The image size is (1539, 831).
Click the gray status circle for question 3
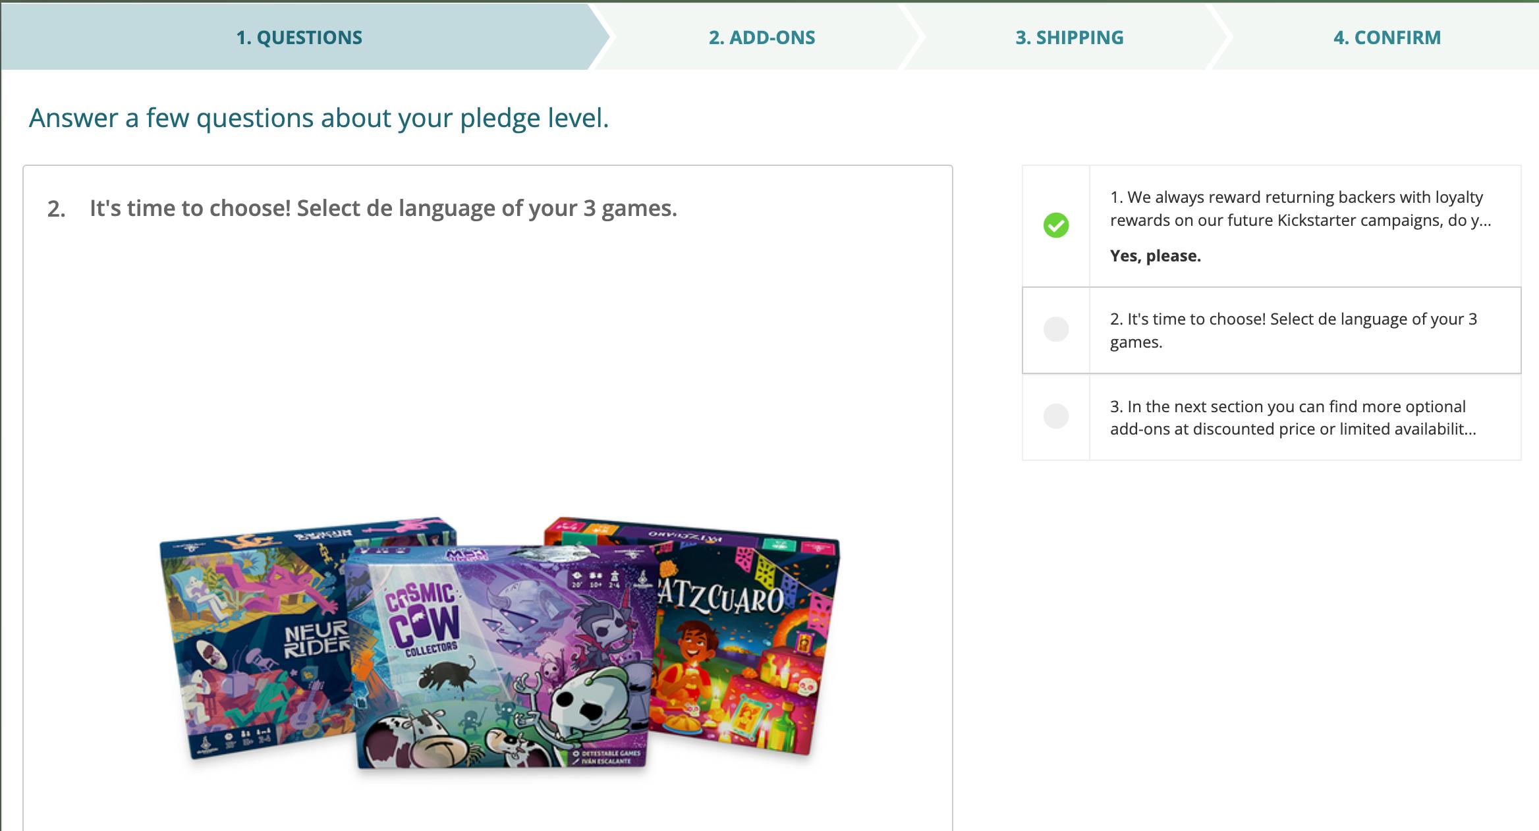1056,416
